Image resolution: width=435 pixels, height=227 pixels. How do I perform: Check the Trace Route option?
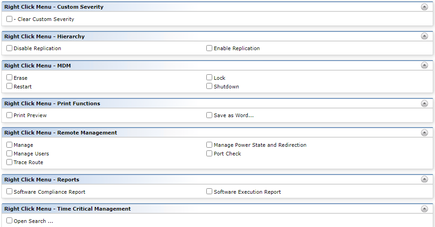[10, 162]
